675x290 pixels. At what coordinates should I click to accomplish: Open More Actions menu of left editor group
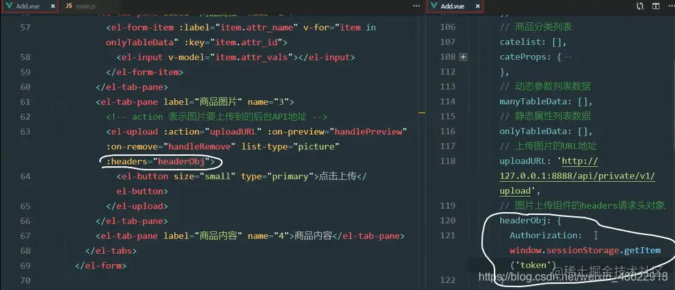tap(416, 6)
